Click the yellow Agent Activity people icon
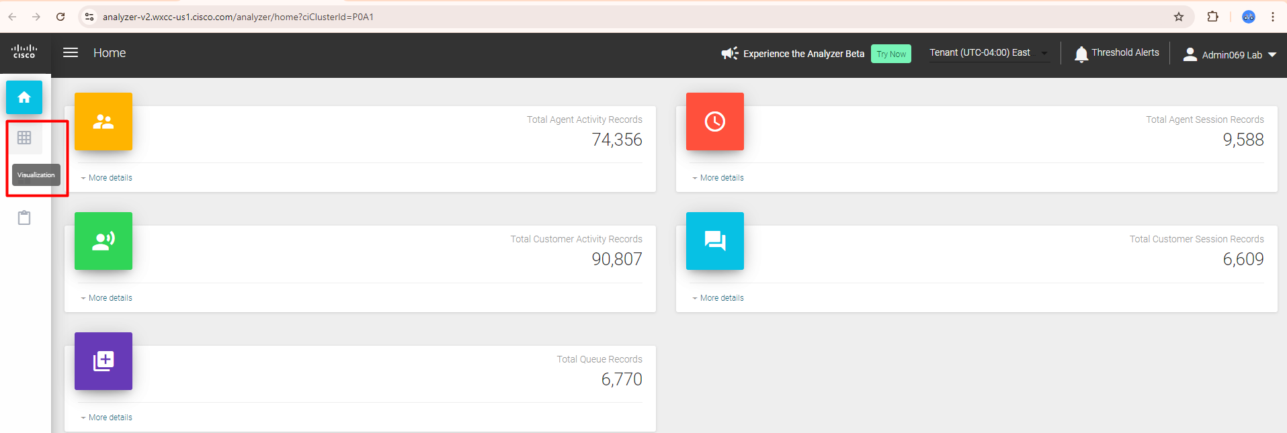 pyautogui.click(x=103, y=122)
